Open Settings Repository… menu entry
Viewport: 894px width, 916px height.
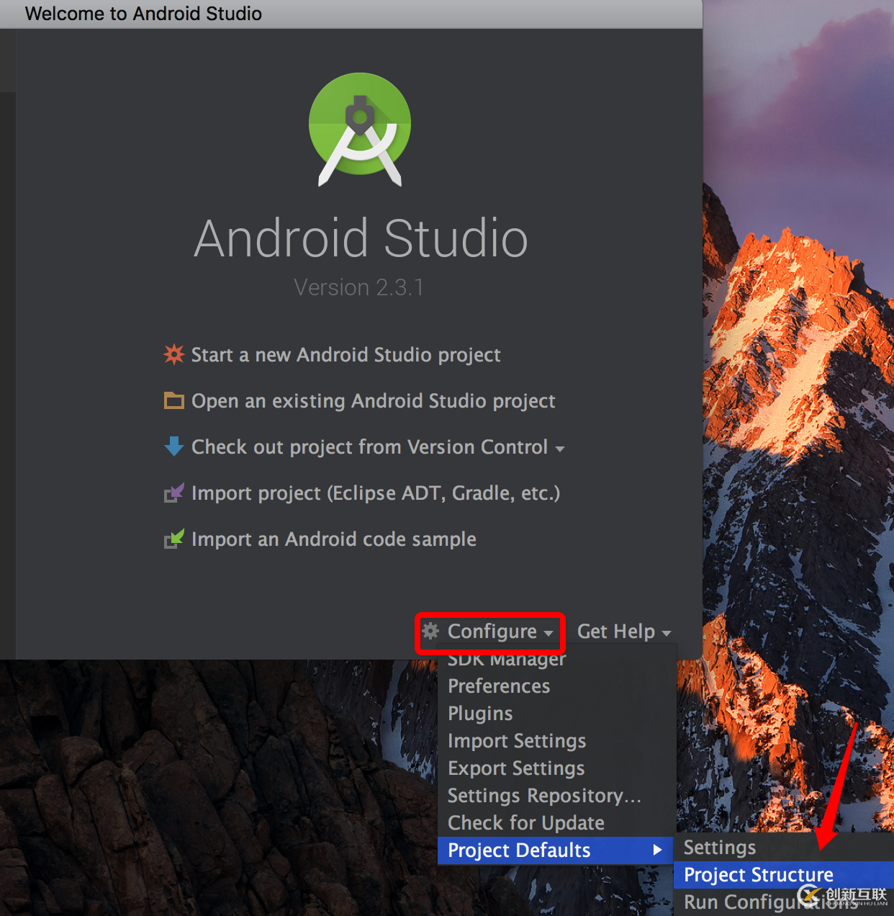(557, 796)
